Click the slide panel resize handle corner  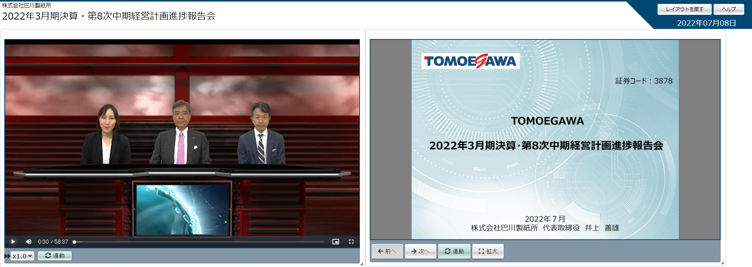click(722, 263)
